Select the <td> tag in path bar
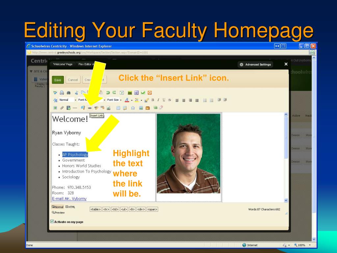Viewport: 337px width, 253px height. pos(115,209)
